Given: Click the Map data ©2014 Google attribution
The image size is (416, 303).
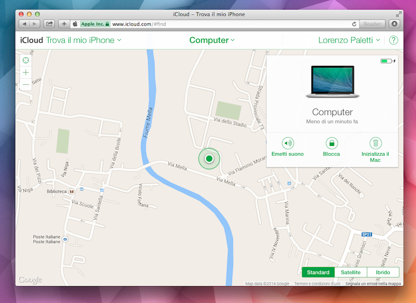Looking at the screenshot, I should click(x=267, y=284).
